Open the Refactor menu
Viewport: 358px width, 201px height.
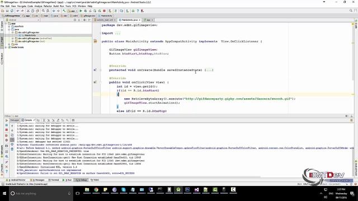[x=48, y=6]
